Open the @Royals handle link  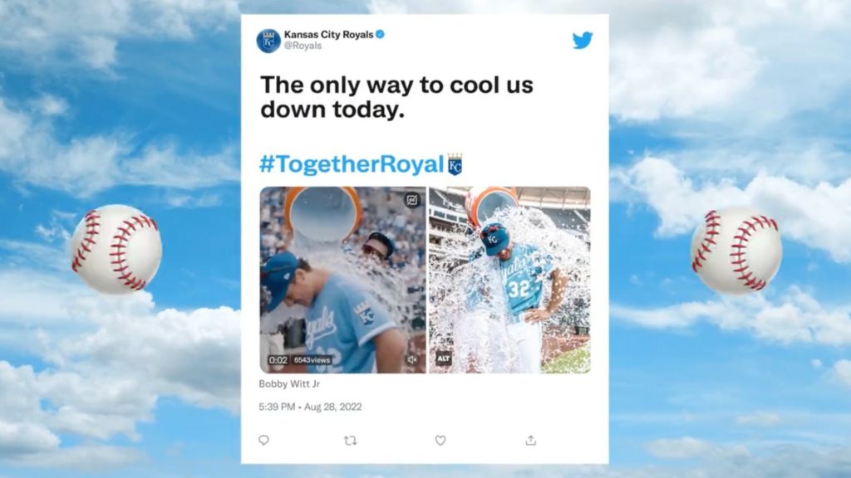click(x=303, y=46)
